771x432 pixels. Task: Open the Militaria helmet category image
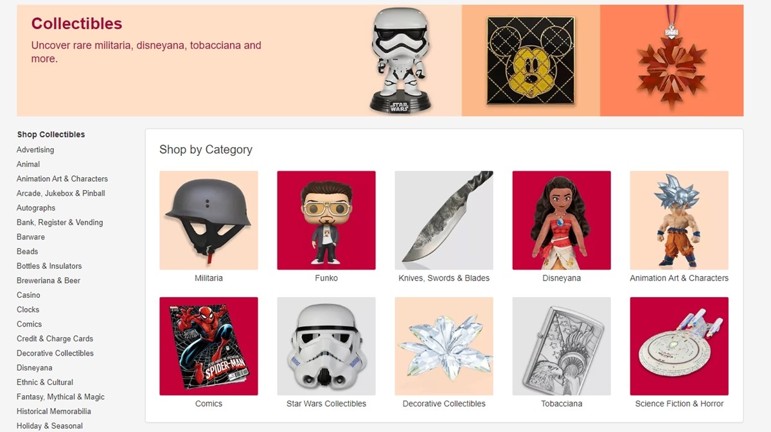point(209,220)
